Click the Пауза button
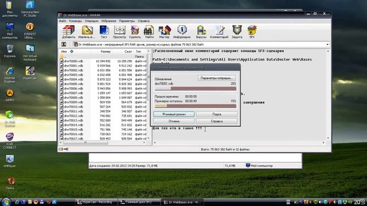This screenshot has height=206, width=367. coord(217,114)
